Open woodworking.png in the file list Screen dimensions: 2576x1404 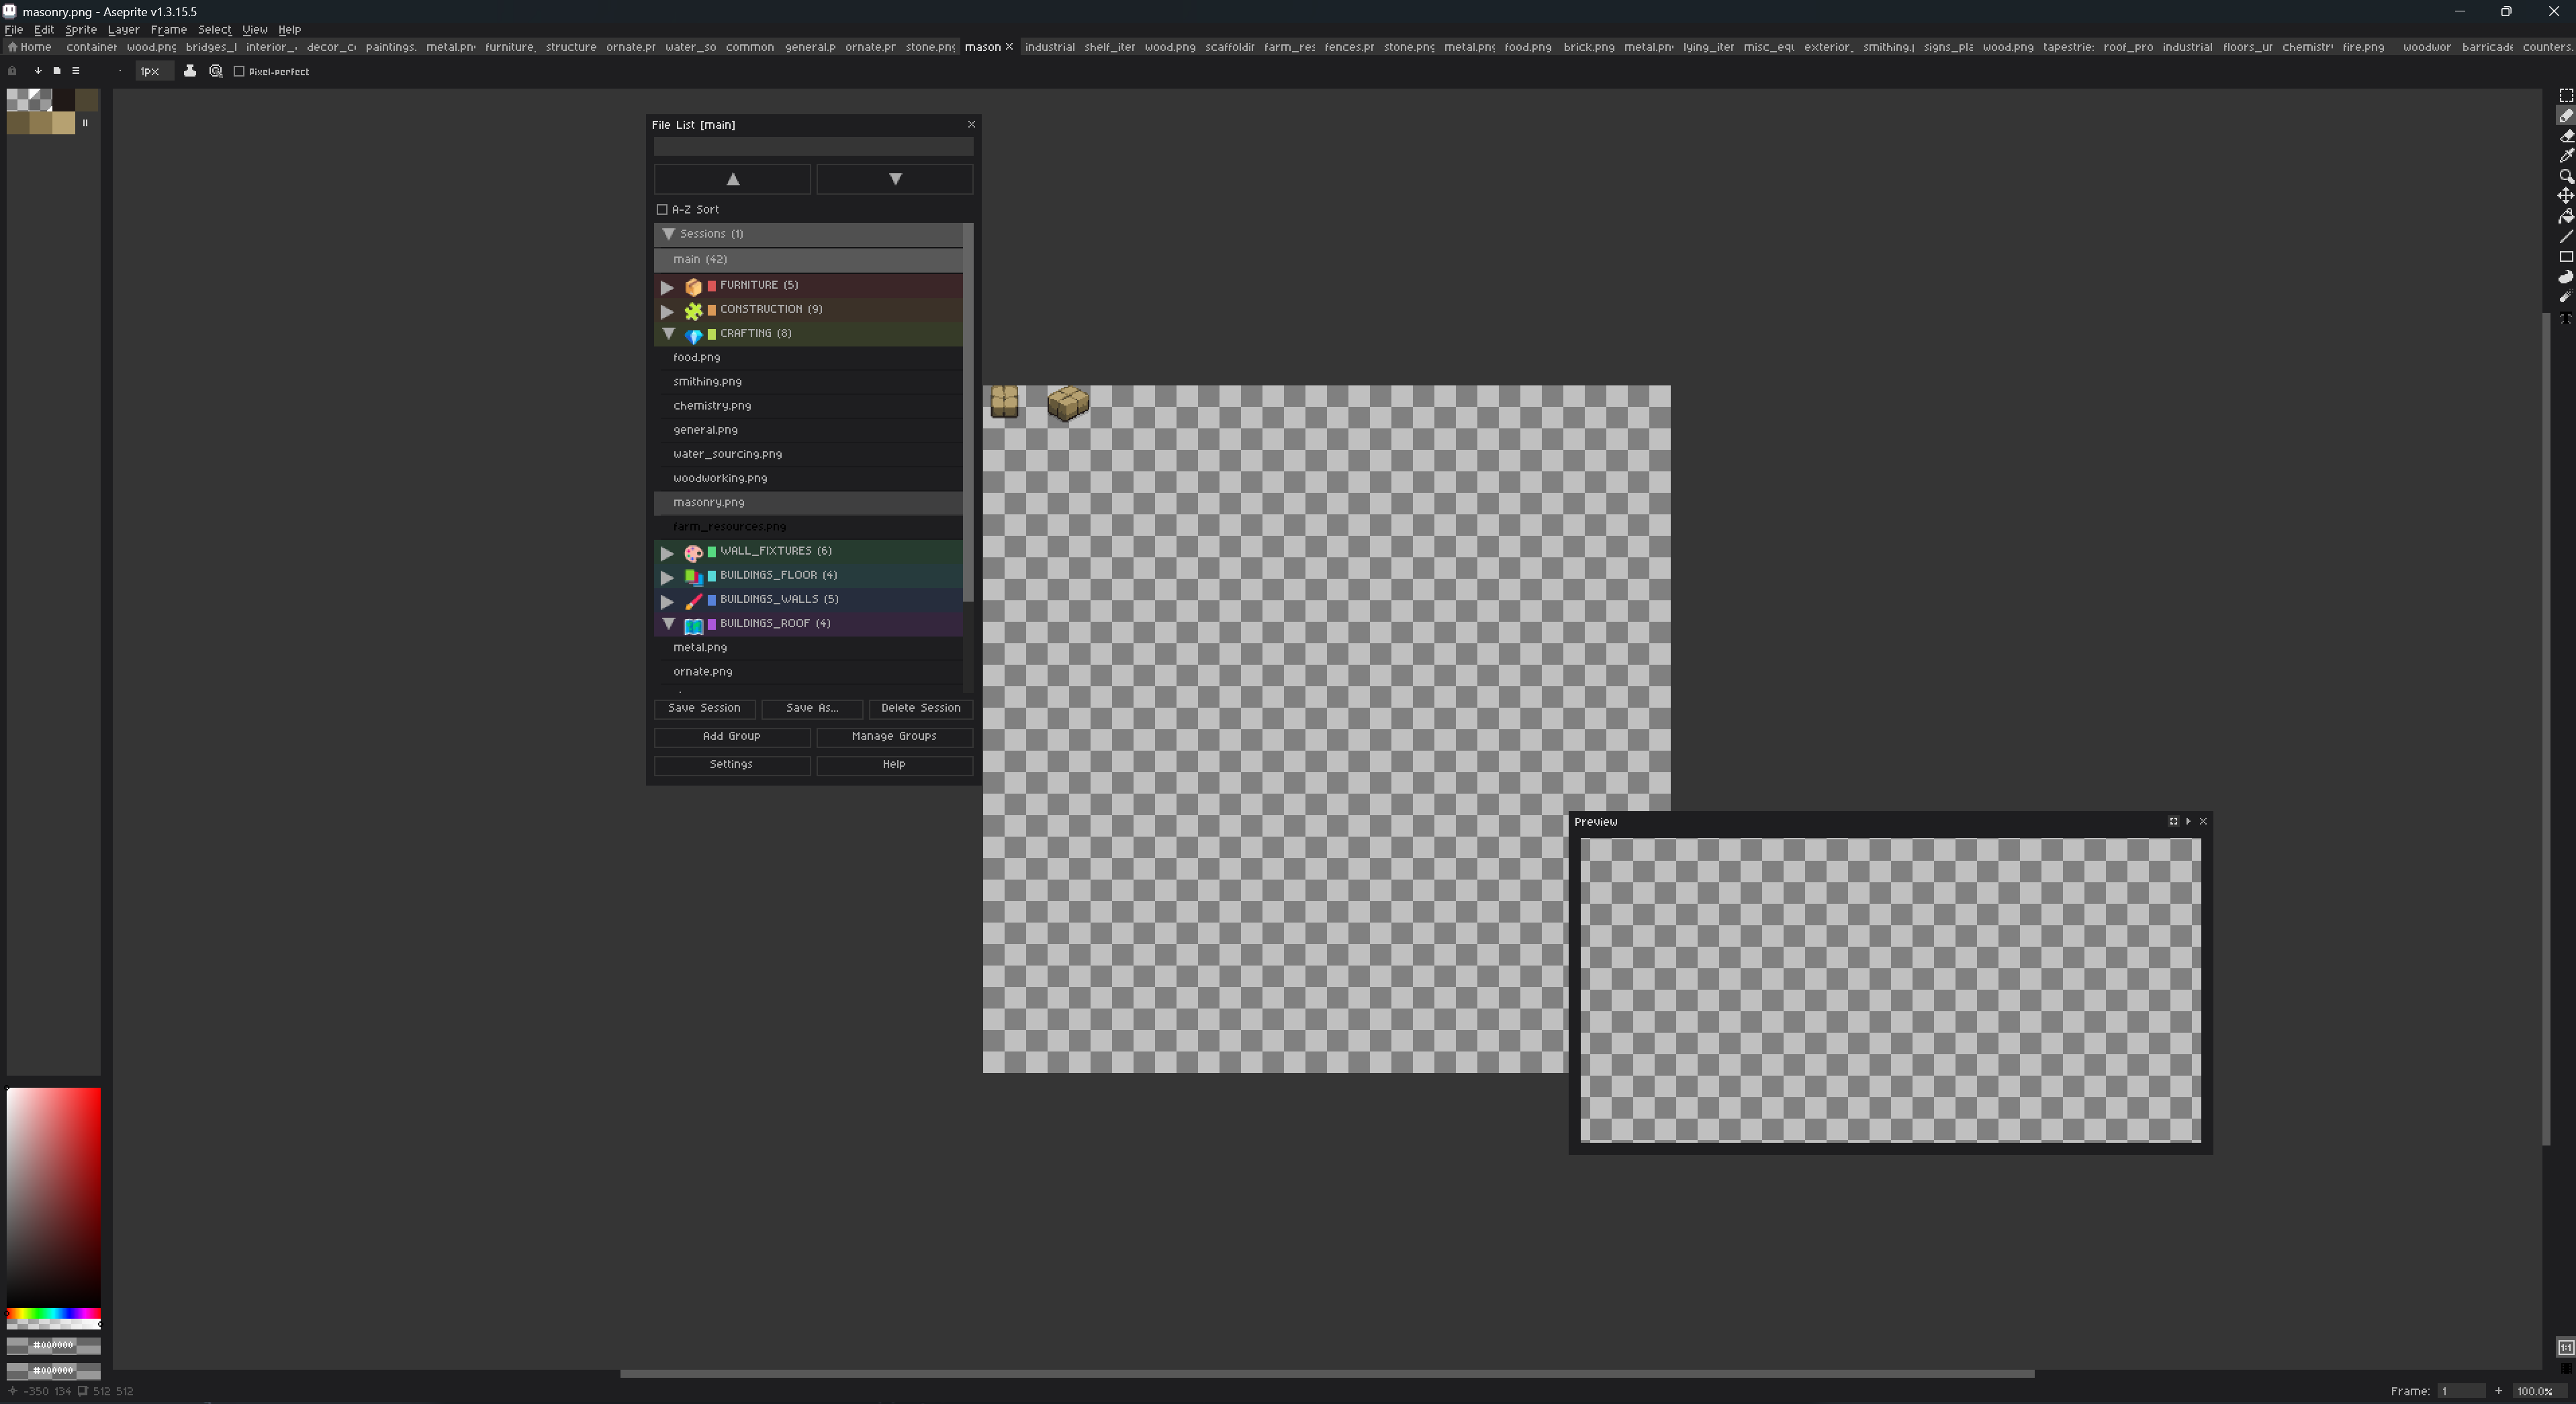coord(720,478)
